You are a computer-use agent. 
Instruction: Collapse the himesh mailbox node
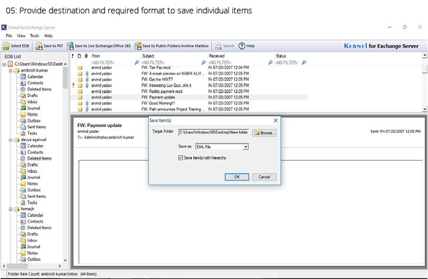point(11,209)
